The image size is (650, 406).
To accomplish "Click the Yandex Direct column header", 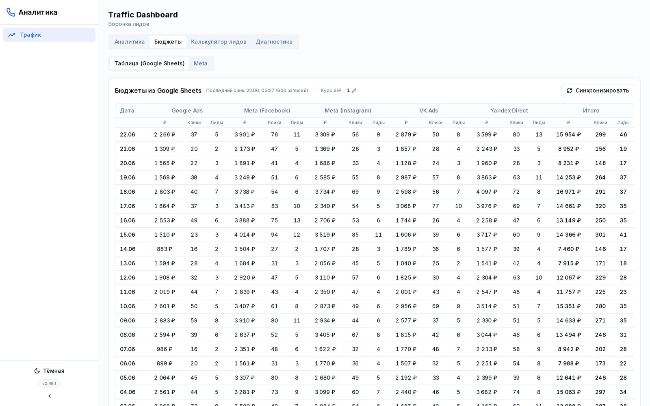I will (509, 110).
